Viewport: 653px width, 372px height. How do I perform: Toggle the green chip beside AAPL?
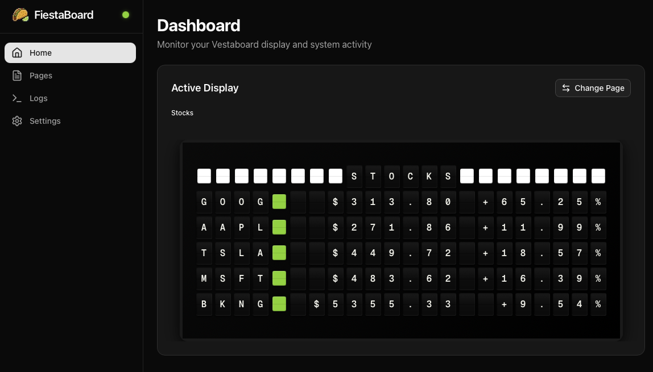[279, 227]
